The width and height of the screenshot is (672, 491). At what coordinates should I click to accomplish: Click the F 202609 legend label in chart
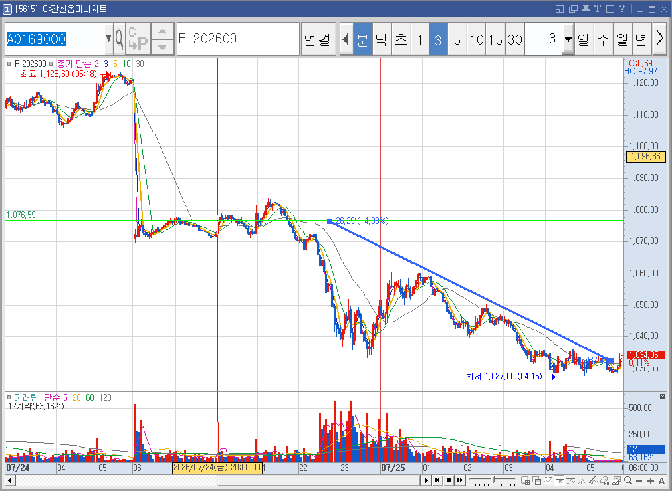(x=31, y=64)
